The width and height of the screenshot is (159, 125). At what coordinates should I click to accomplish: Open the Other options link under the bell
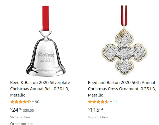[22, 123]
